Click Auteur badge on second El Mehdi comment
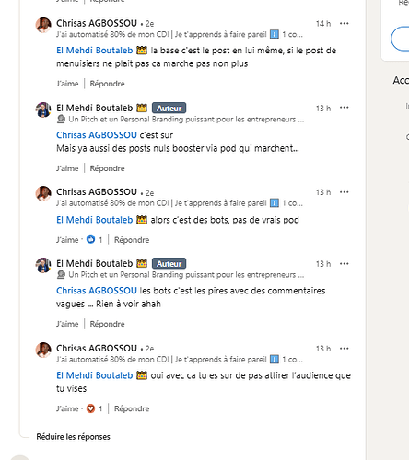This screenshot has width=409, height=460. coord(169,264)
